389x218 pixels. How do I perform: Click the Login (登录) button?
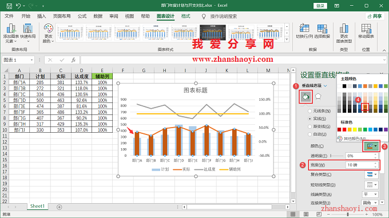320,6
